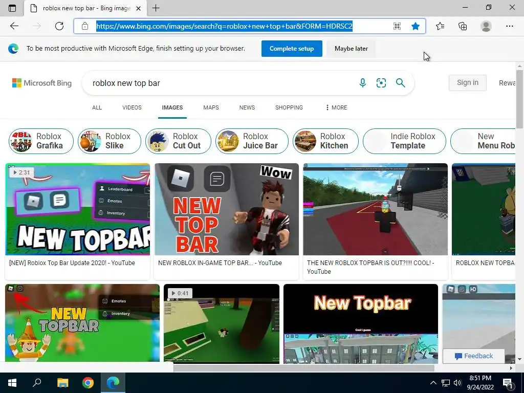Toggle the blue favorite star for this page
The height and width of the screenshot is (393, 524).
point(416,26)
